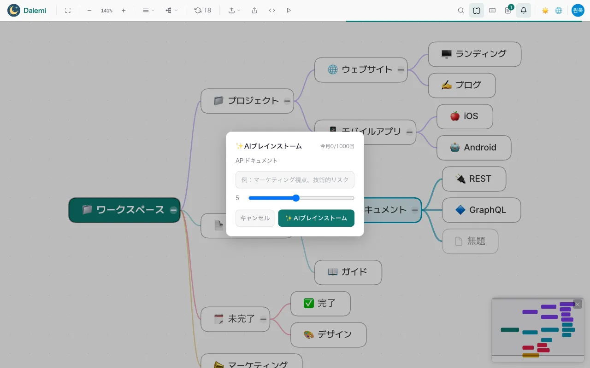
Task: Select the GraphQL node
Action: [x=481, y=210]
